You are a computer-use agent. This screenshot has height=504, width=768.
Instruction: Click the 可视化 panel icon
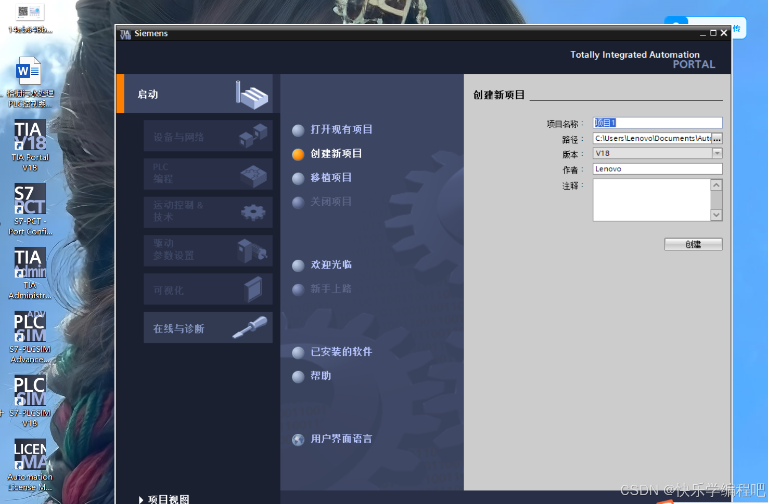coord(253,289)
